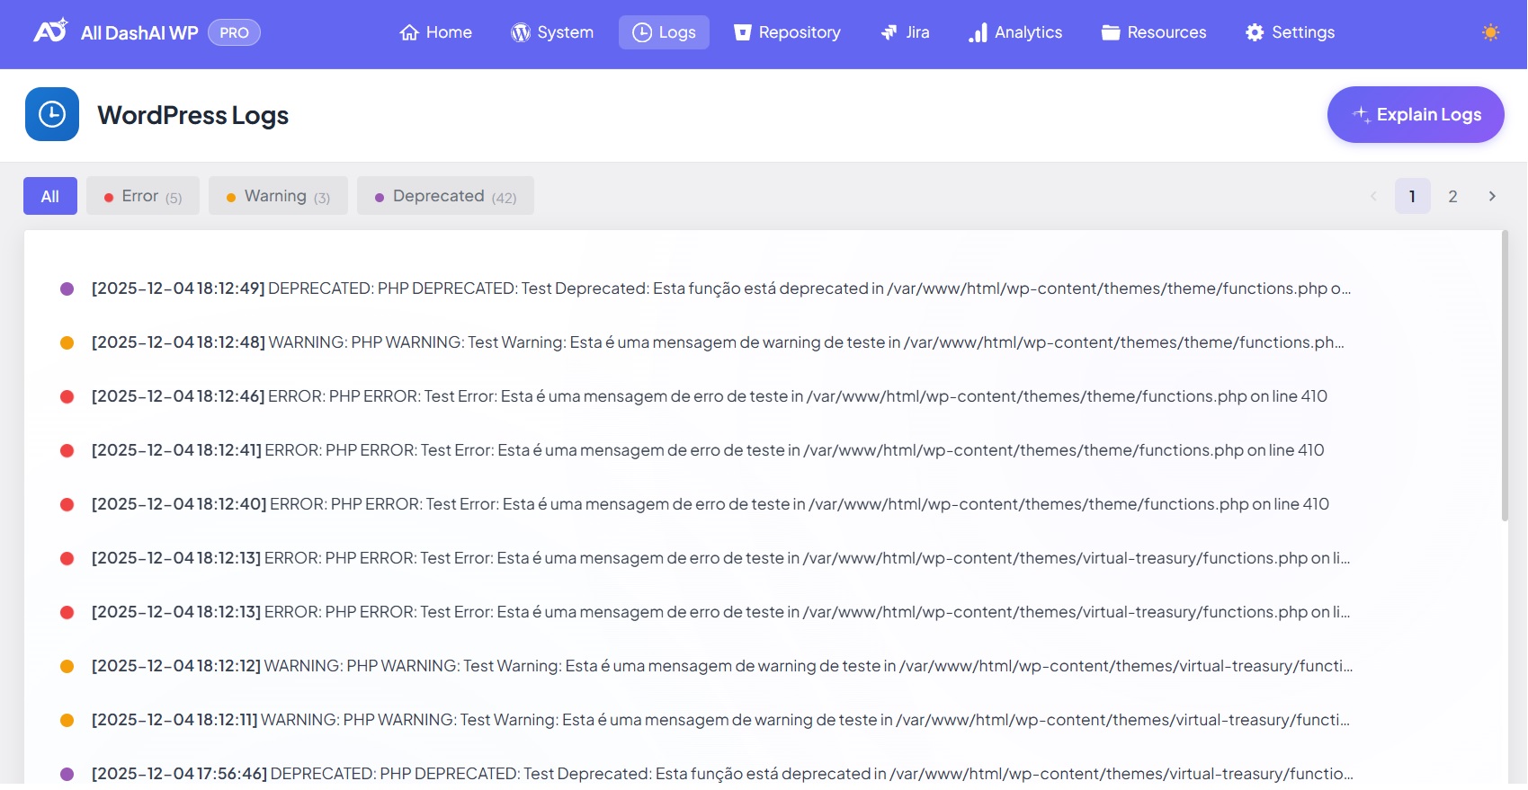Screen dimensions: 1528x790
Task: Click the All DashAI WP logo icon
Action: click(x=50, y=31)
